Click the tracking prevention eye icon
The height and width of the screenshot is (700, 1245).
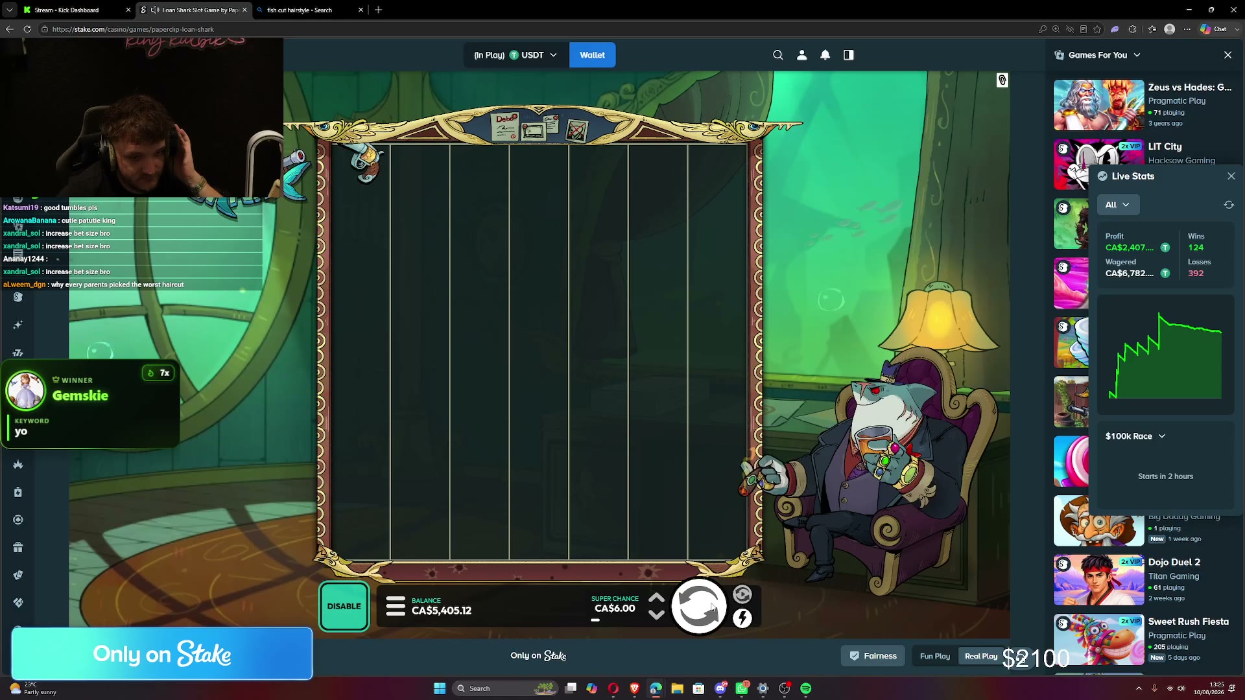click(1070, 29)
